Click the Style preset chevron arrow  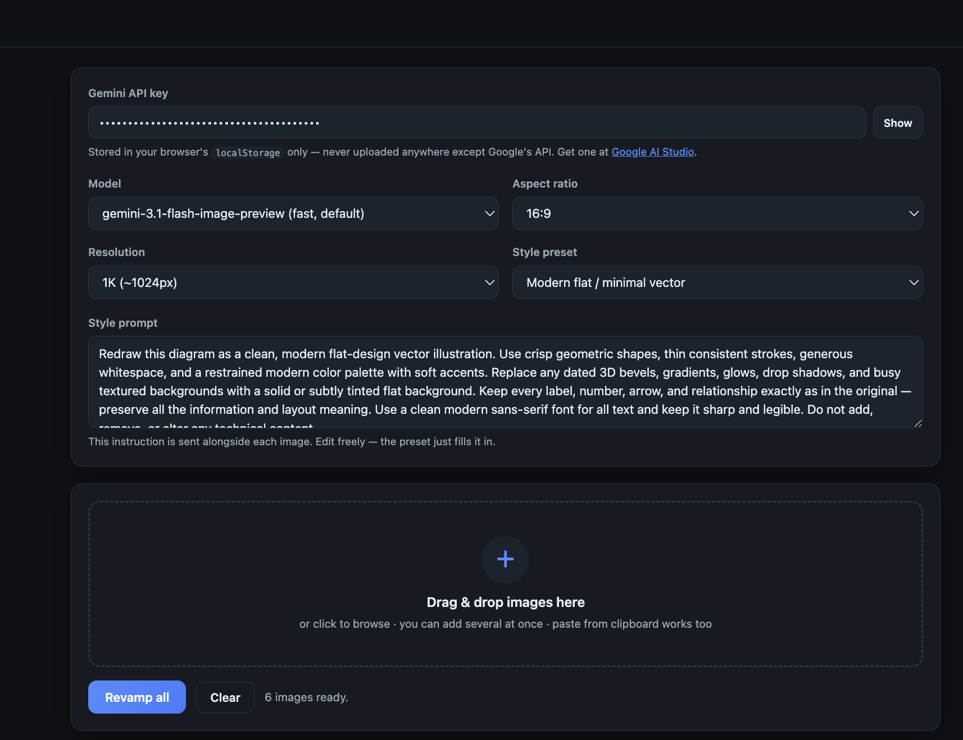[914, 282]
